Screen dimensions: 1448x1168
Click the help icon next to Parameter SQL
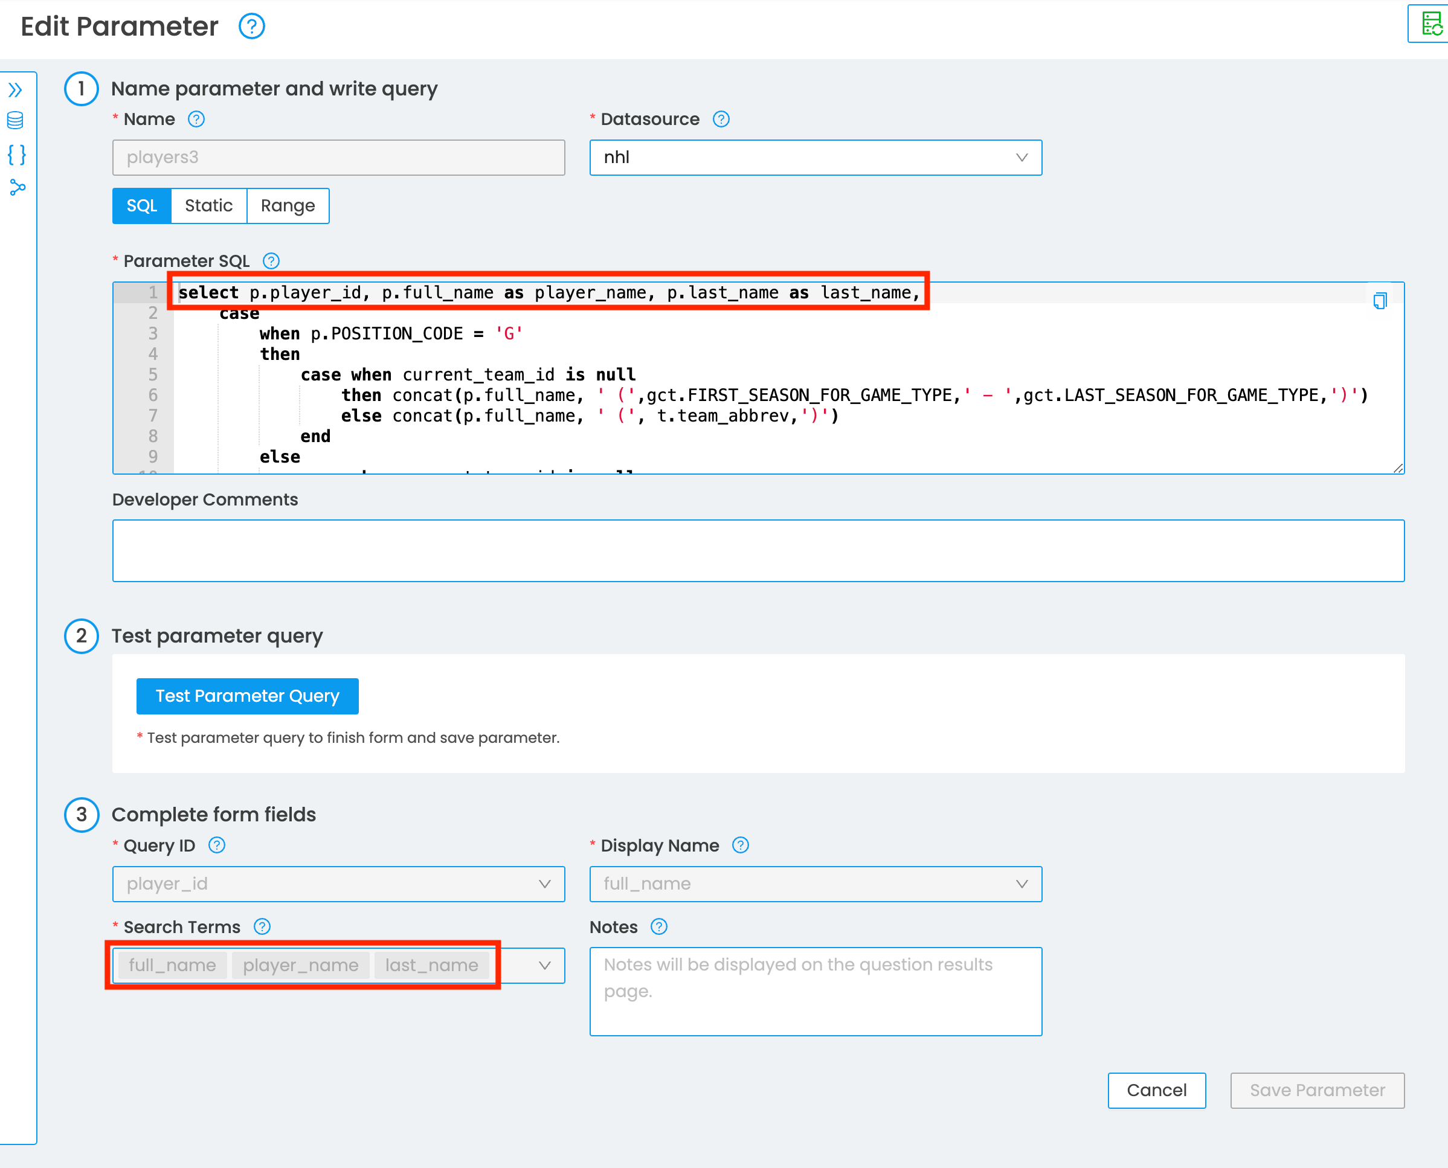pyautogui.click(x=271, y=261)
